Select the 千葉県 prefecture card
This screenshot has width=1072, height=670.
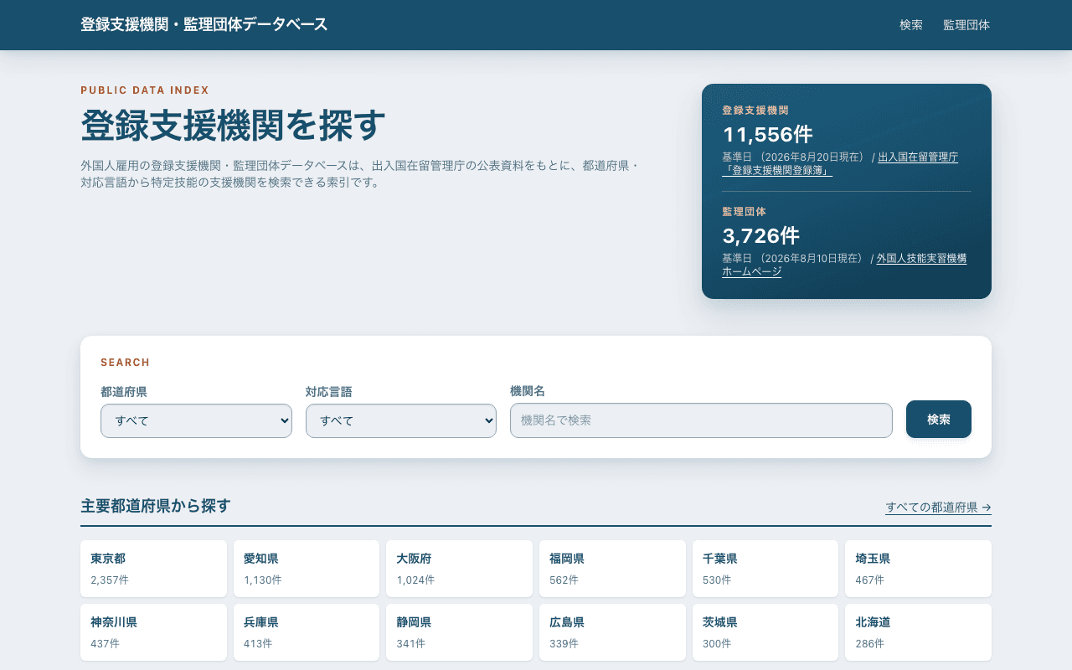click(x=765, y=569)
